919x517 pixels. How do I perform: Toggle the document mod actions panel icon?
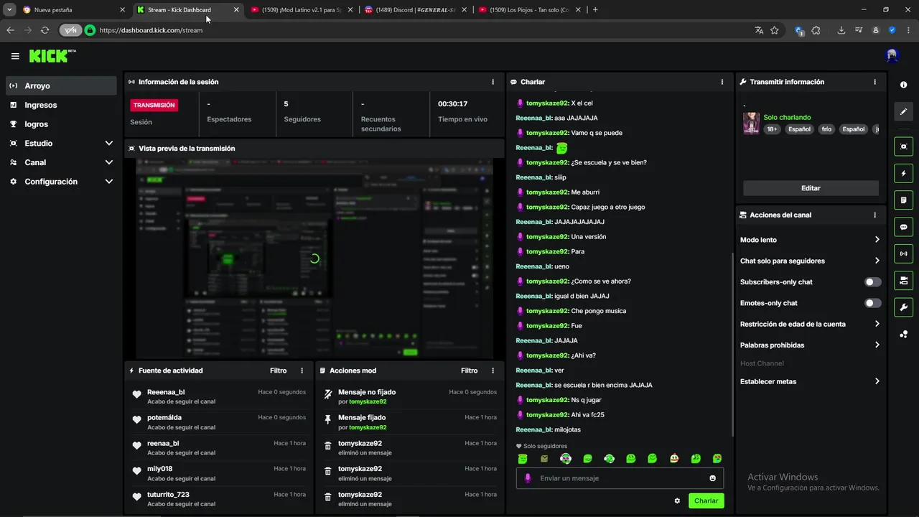903,200
